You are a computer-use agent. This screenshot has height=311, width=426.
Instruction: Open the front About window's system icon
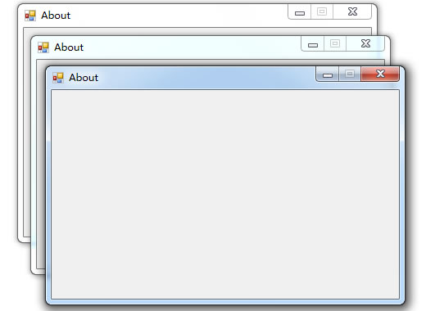click(x=58, y=78)
